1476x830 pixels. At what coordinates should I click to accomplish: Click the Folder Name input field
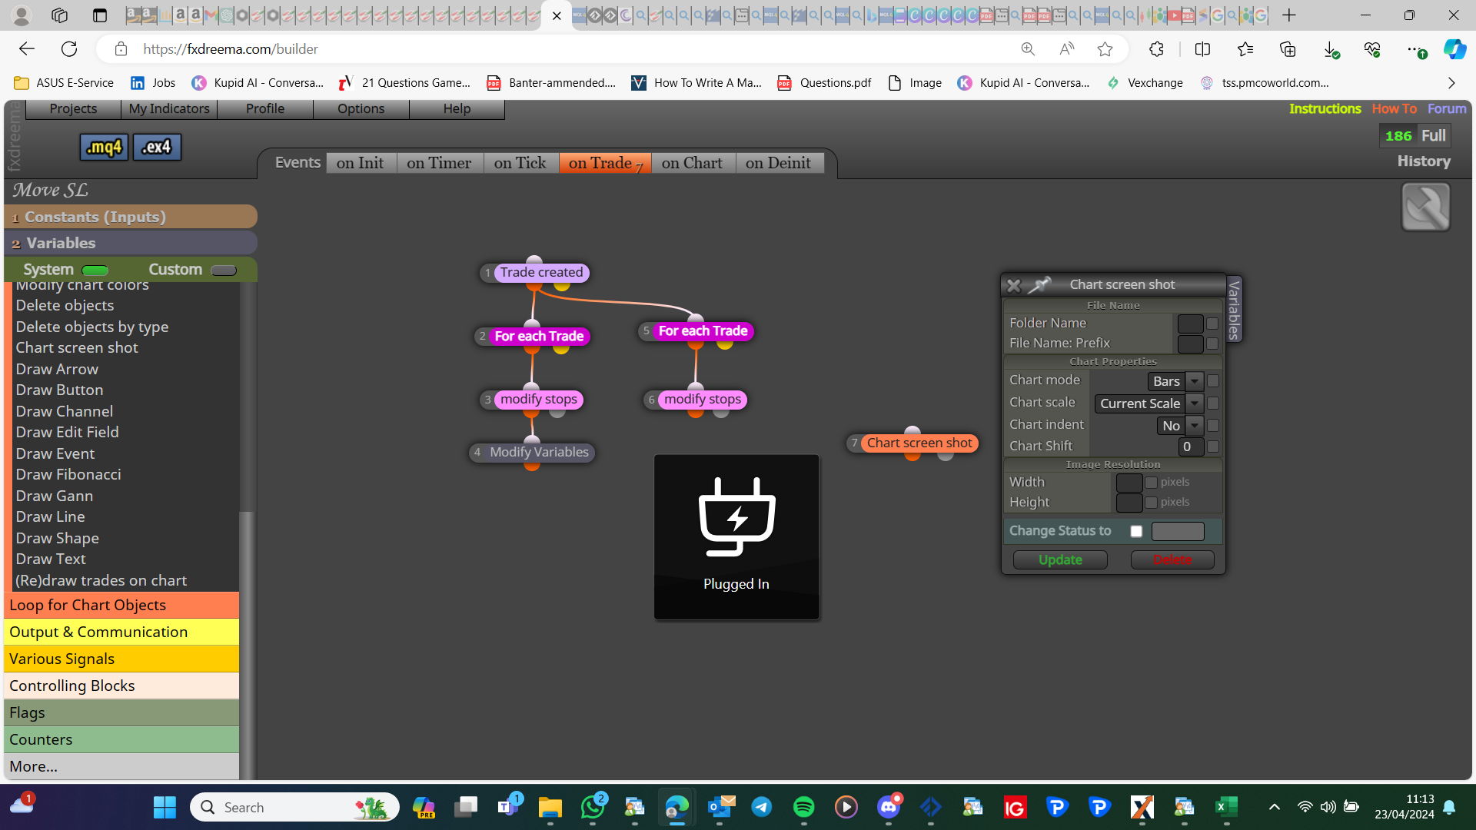(1190, 324)
